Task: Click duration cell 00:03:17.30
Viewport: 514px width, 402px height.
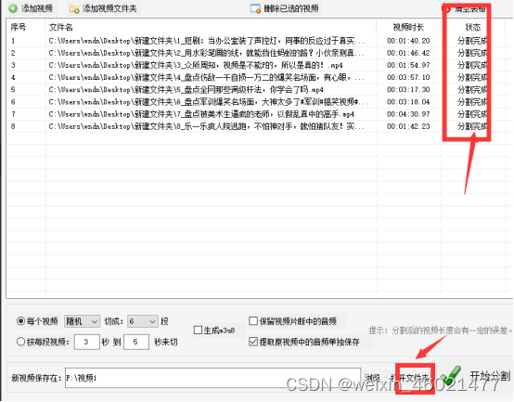Action: click(408, 90)
